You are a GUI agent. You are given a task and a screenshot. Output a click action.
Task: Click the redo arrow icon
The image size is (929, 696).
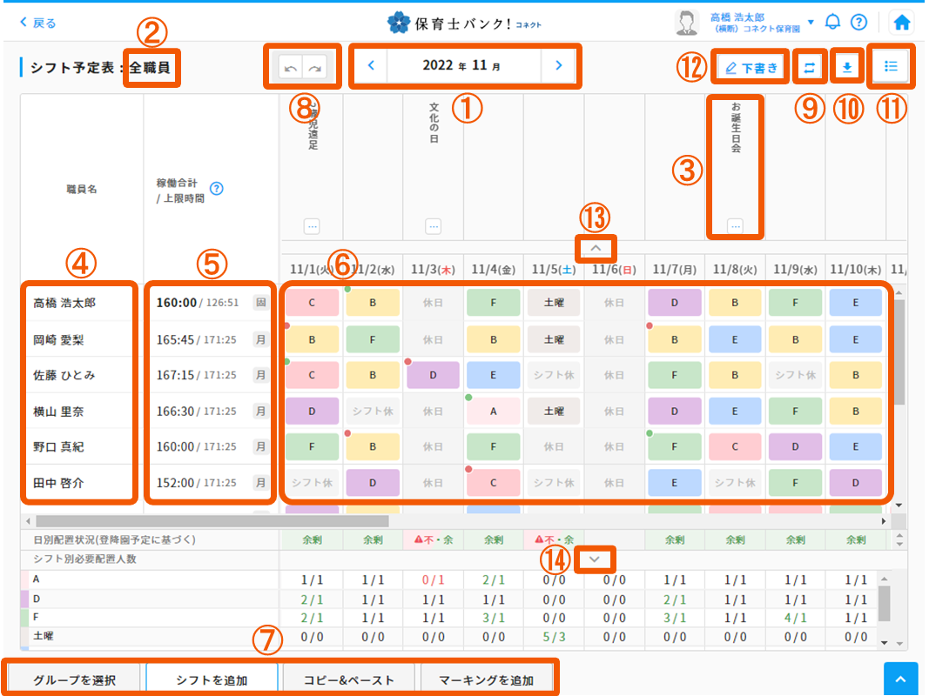[x=314, y=67]
